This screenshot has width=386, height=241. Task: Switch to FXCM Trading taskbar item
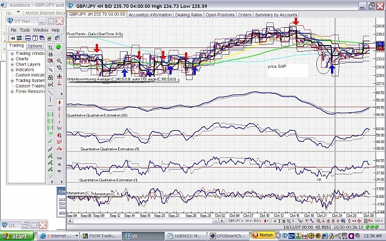(x=101, y=236)
